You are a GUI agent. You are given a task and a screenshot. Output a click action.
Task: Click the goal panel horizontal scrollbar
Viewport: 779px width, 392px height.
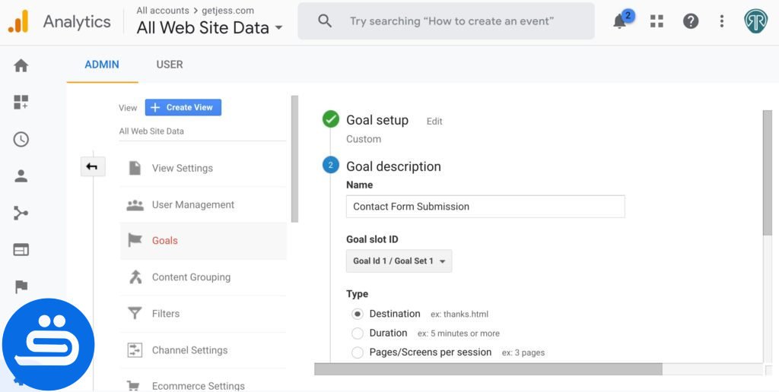[488, 369]
